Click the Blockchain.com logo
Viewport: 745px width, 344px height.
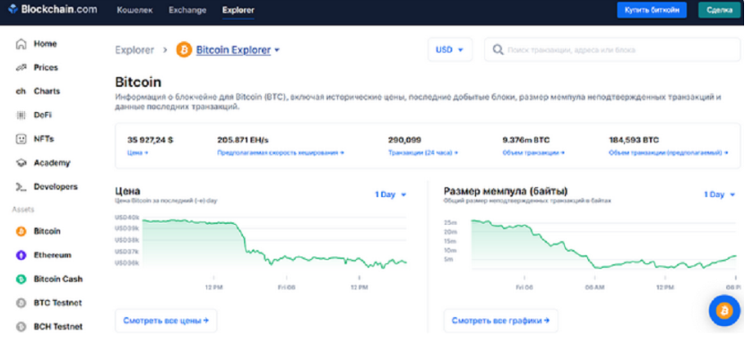pos(53,9)
